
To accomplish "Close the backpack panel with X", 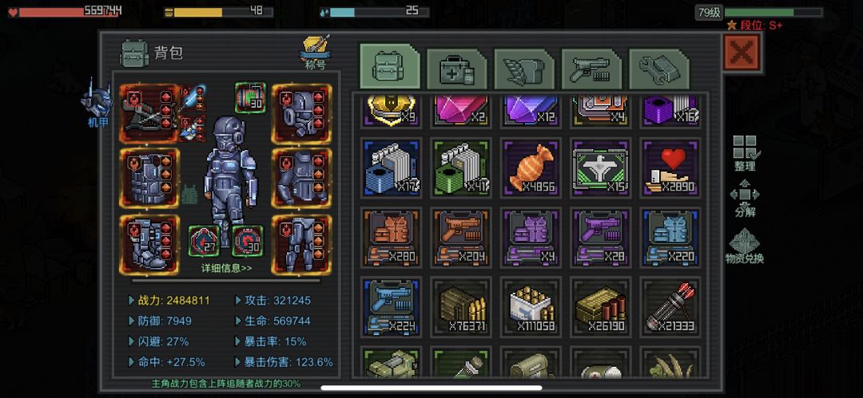I will pos(742,52).
